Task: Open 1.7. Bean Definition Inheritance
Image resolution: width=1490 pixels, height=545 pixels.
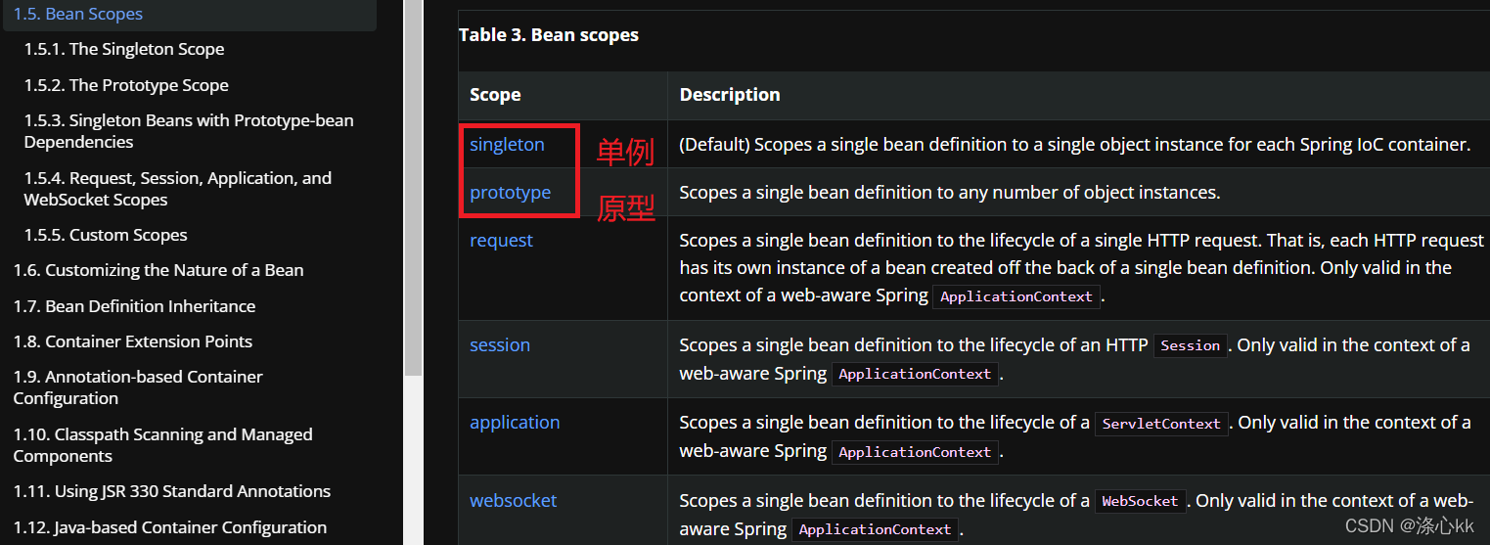Action: (x=134, y=306)
